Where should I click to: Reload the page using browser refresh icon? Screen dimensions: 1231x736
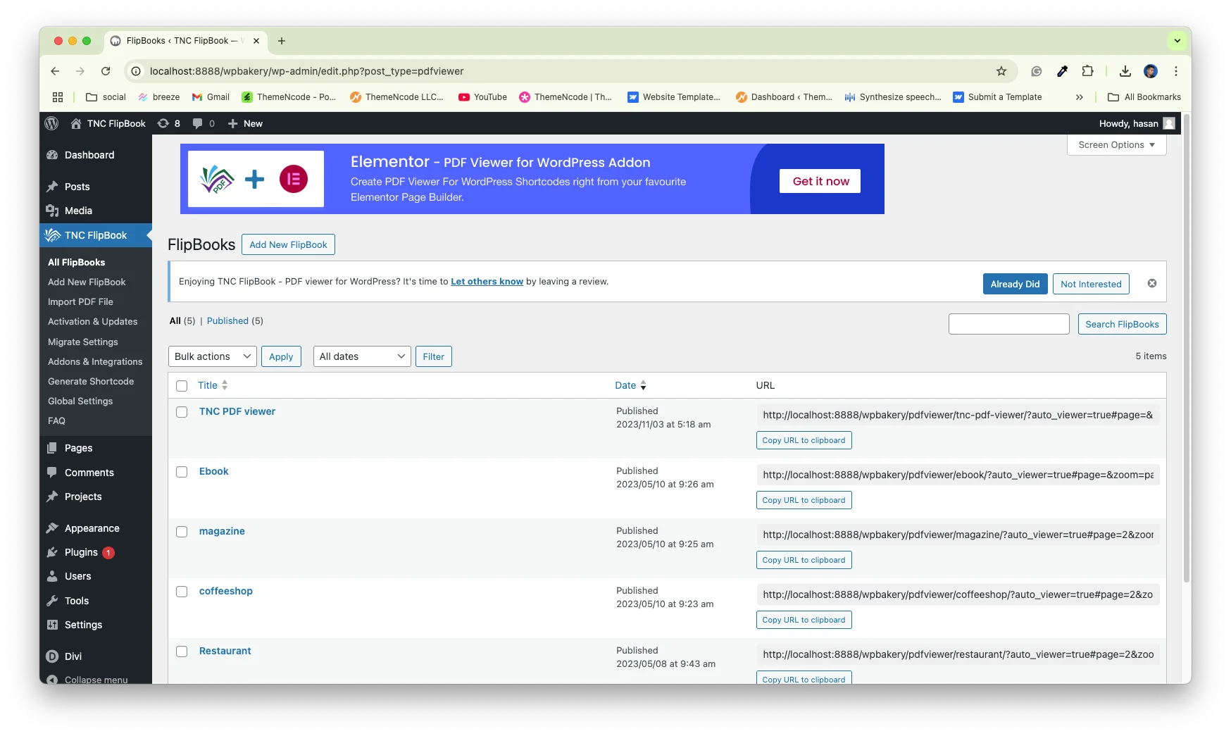(106, 71)
